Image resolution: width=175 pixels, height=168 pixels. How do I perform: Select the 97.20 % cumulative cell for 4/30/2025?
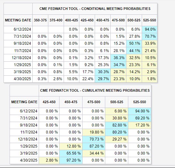tap(71, 160)
